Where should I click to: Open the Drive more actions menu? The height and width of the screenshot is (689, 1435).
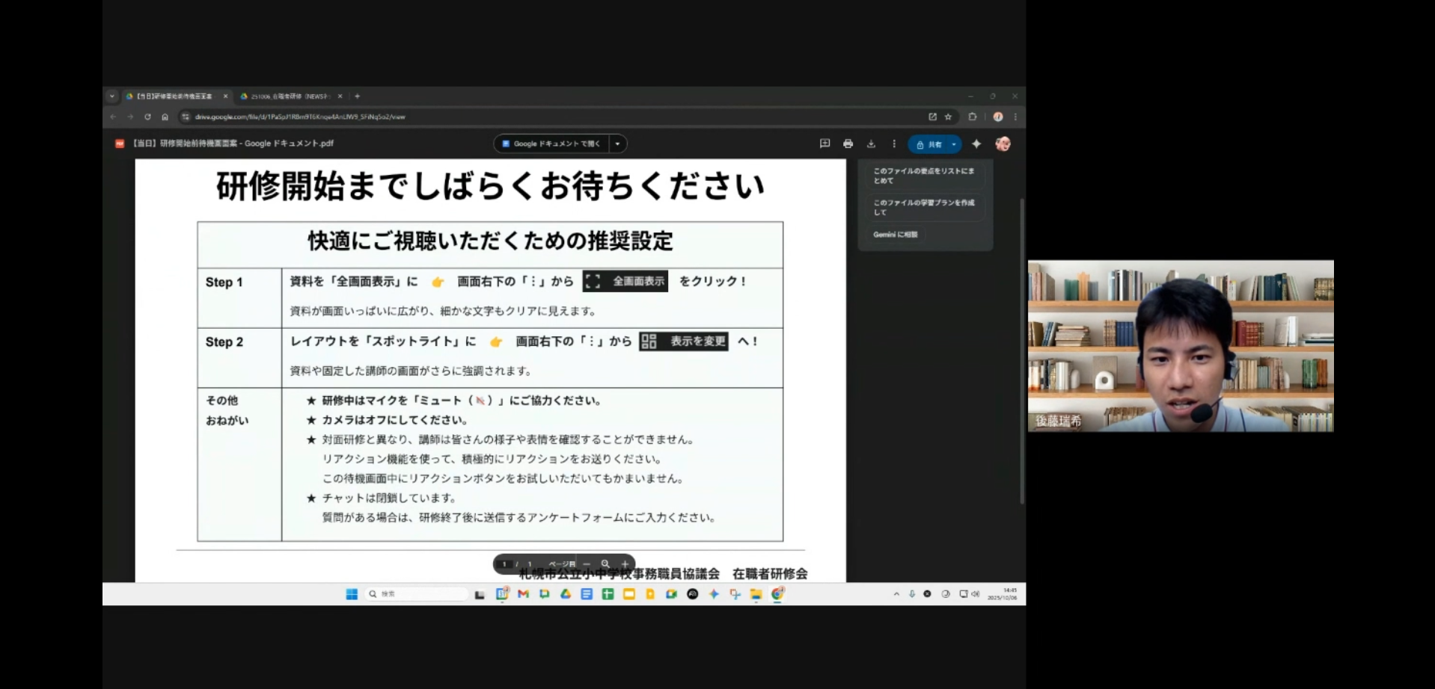(893, 144)
